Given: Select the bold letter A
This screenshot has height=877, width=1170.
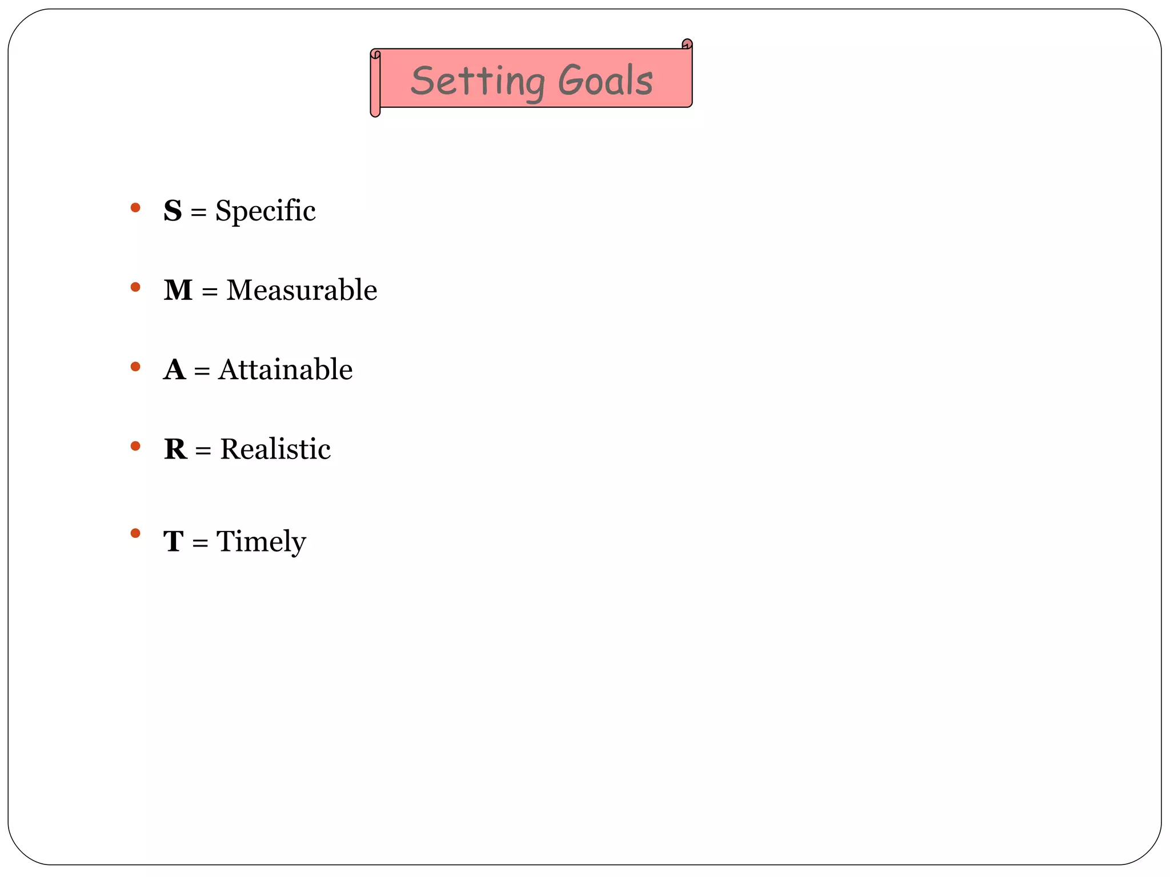Looking at the screenshot, I should [174, 369].
